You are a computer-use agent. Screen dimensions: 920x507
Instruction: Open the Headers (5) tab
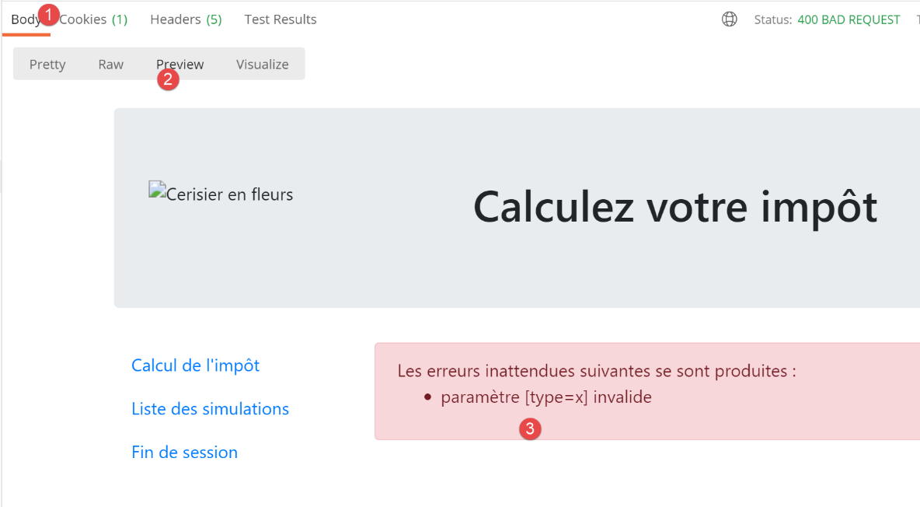pos(186,19)
